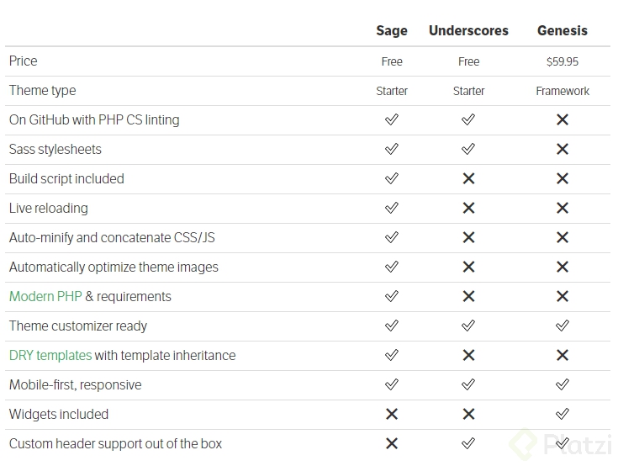Click the Genesis checkmark for Widgets included
618x466 pixels.
pos(563,414)
